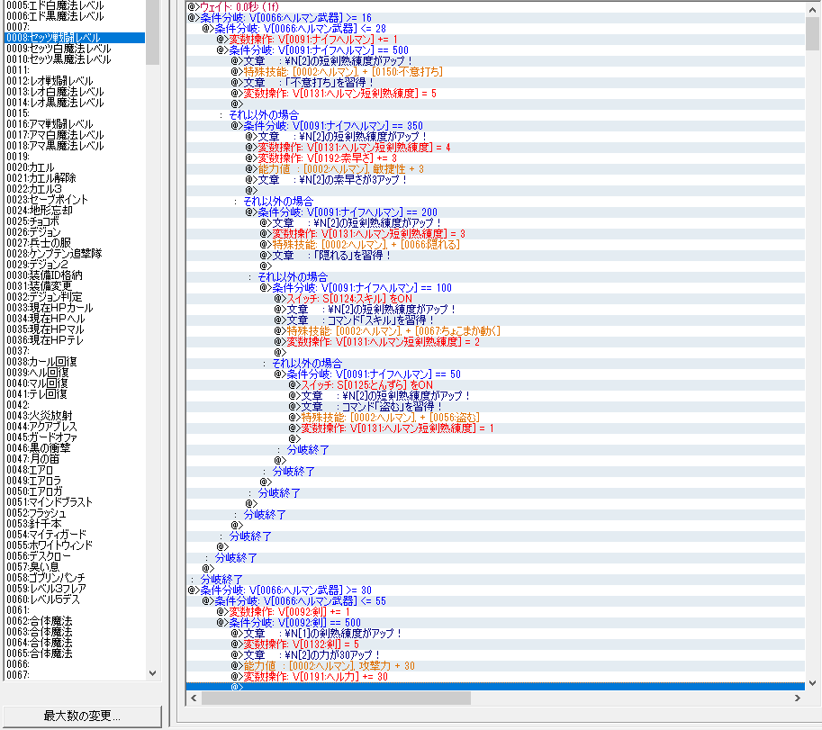822x730 pixels.
Task: Select list entry 0033:現在HPカール
Action: click(50, 308)
